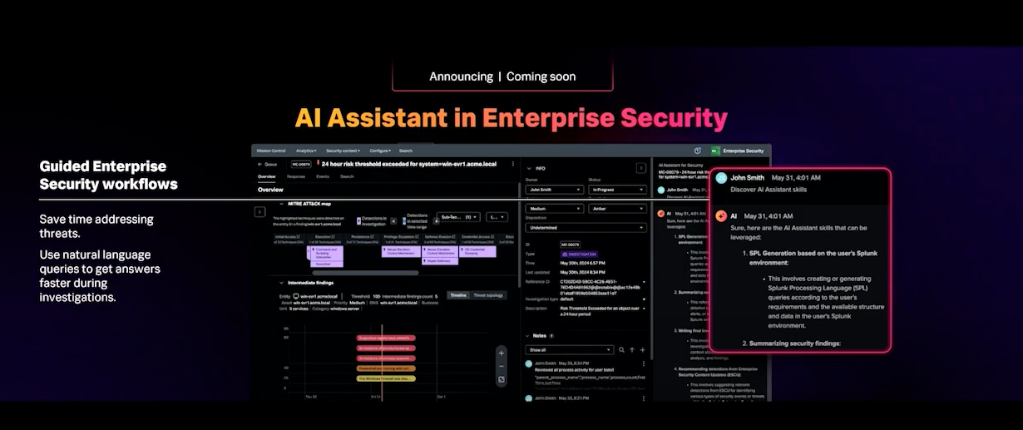Viewport: 1023px width, 430px height.
Task: Reset the timeline chart fit view
Action: pyautogui.click(x=502, y=380)
